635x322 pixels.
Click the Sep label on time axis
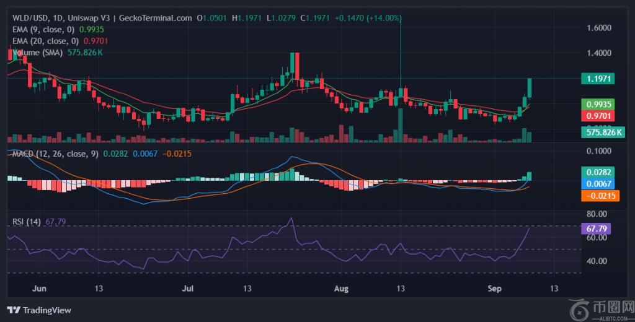pyautogui.click(x=494, y=289)
